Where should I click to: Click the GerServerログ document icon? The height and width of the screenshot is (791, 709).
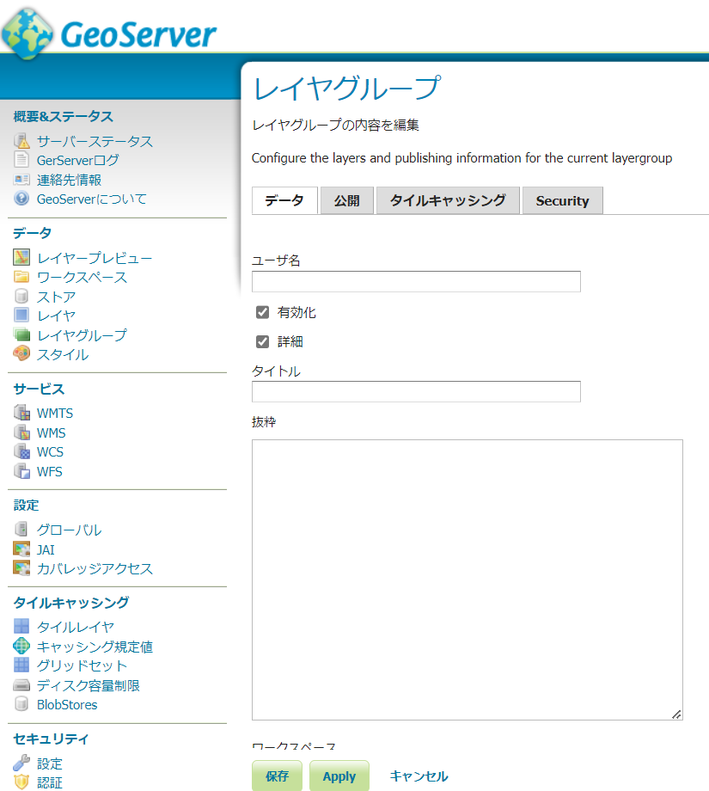pyautogui.click(x=21, y=159)
